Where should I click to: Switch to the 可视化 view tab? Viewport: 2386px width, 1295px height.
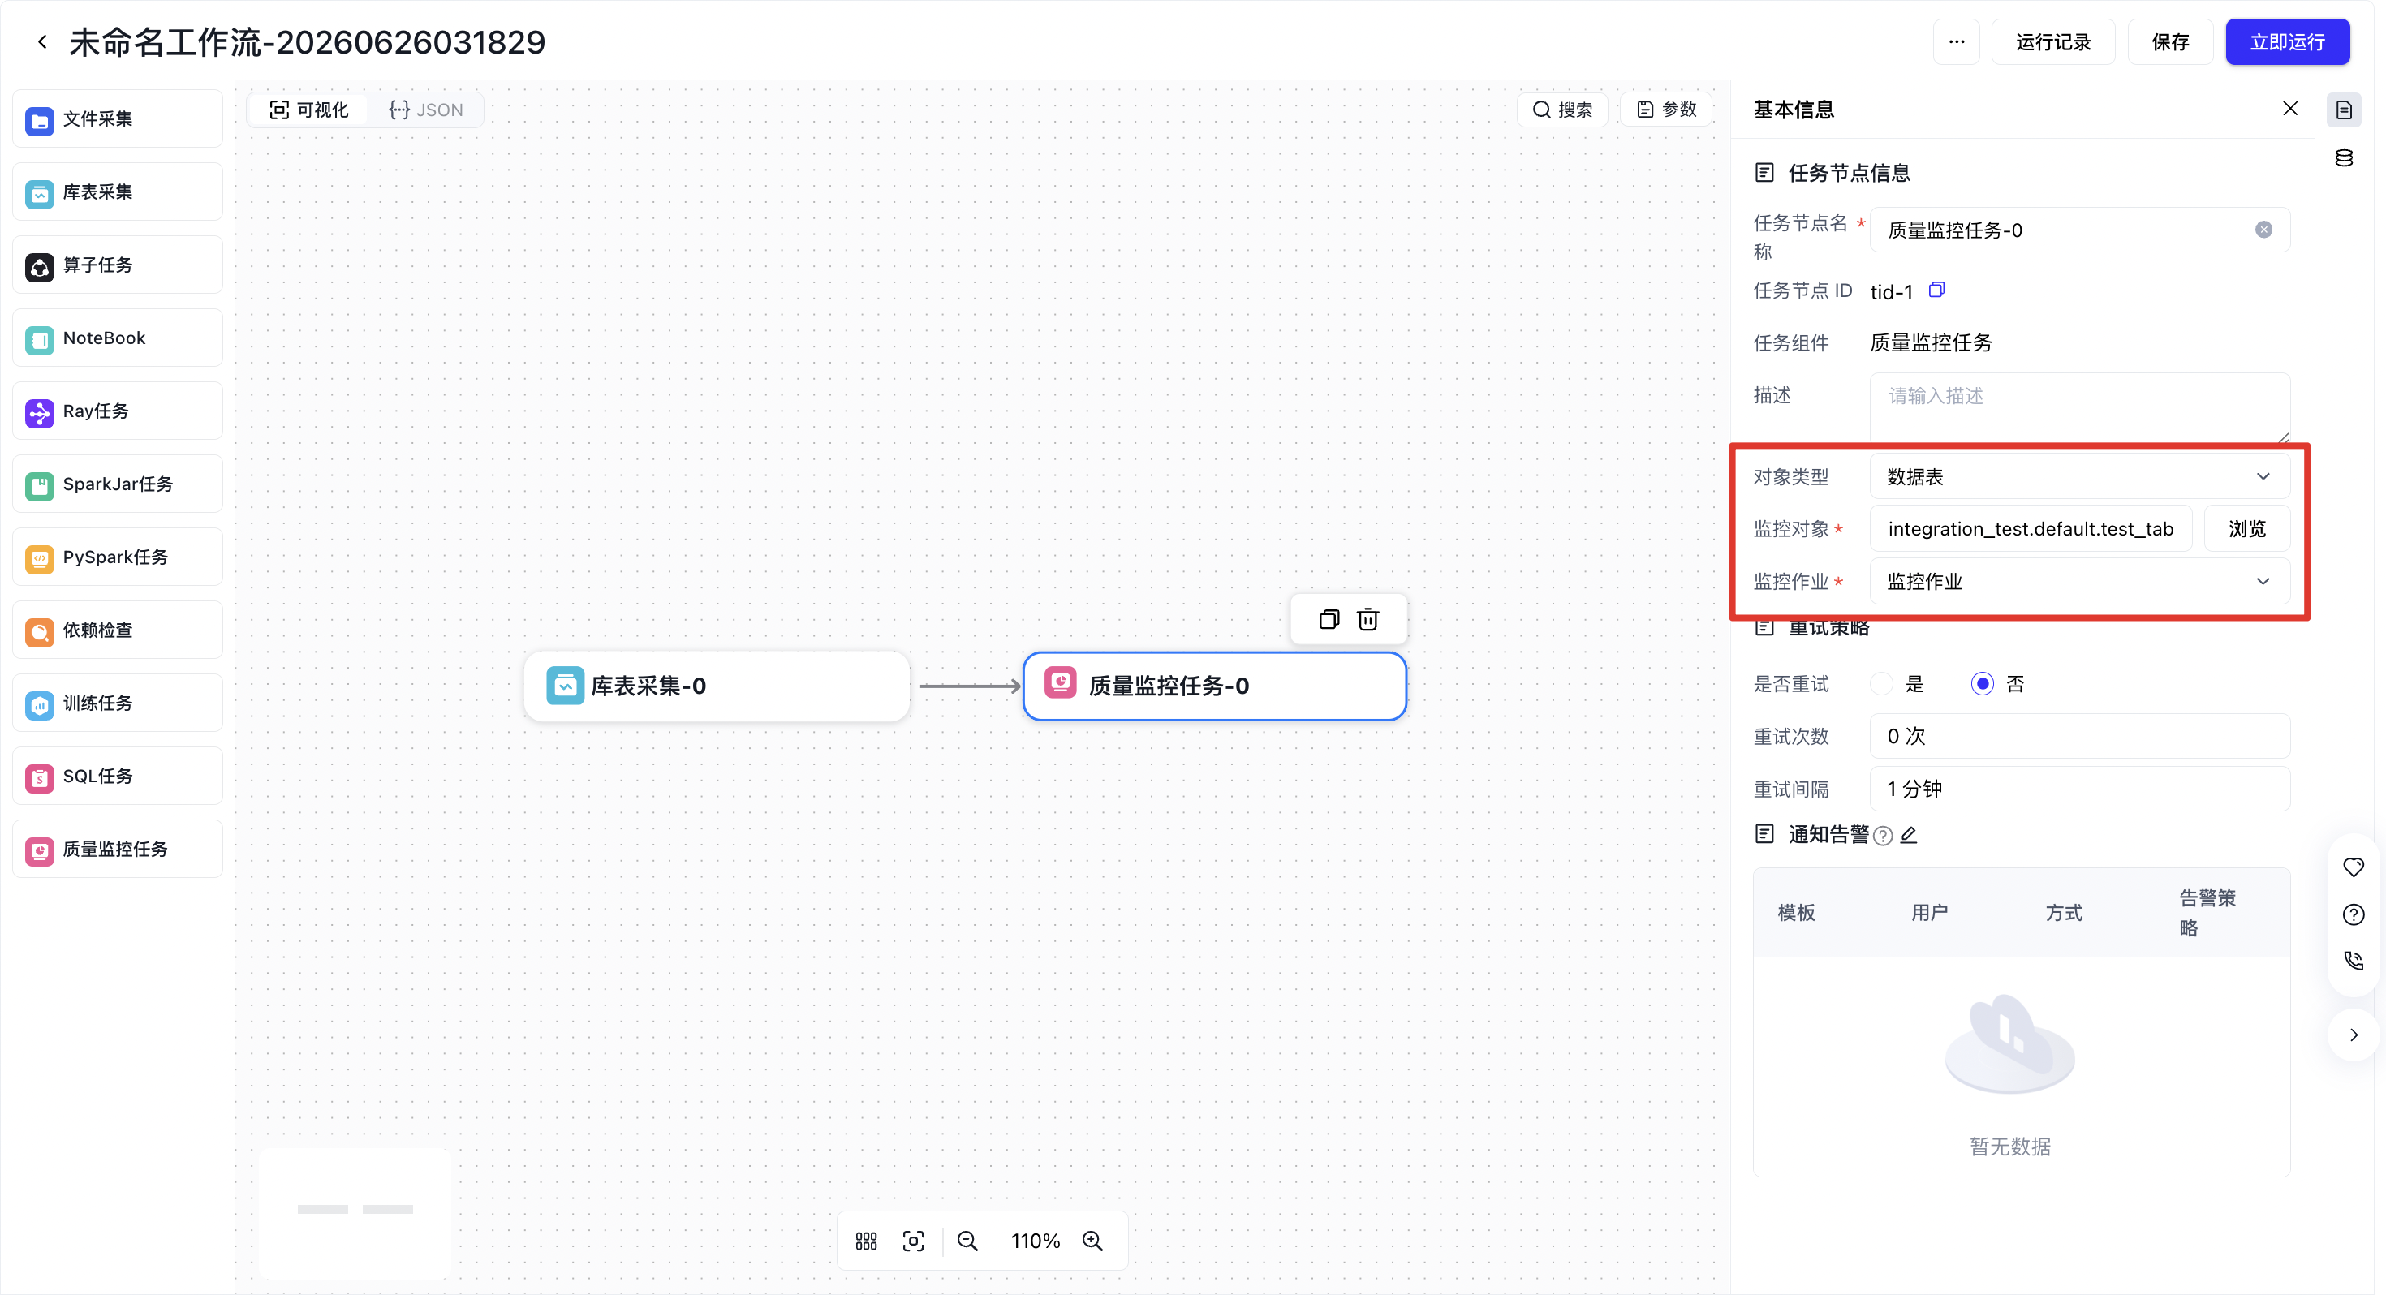pos(308,110)
